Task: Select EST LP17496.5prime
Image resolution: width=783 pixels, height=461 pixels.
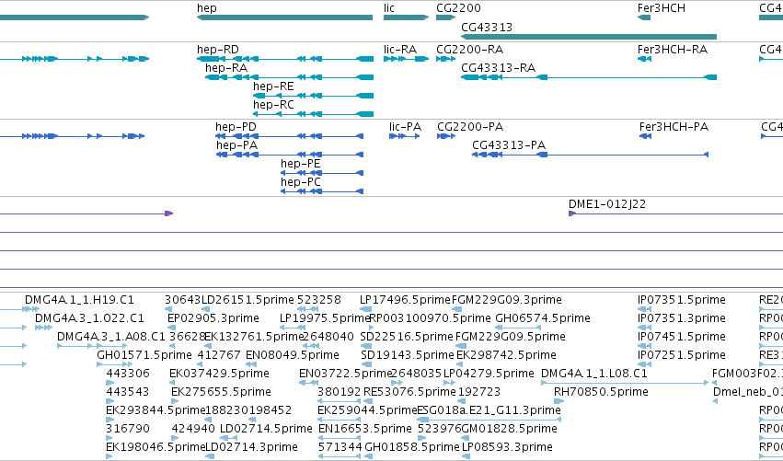Action: (365, 309)
